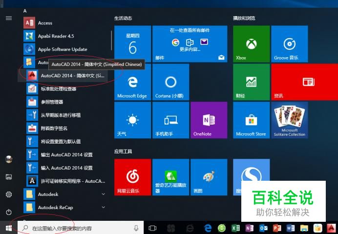Viewport: 338px width, 234px height.
Task: Open blue Edge icon on the taskbar
Action: tap(208, 228)
